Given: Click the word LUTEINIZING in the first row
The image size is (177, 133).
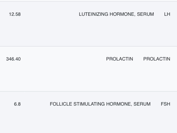Looking at the screenshot, I should [x=94, y=14].
